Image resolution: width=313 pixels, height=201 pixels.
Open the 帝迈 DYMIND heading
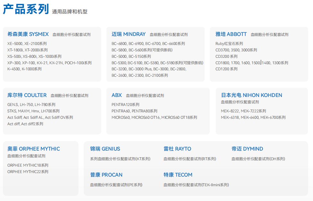click(247, 149)
